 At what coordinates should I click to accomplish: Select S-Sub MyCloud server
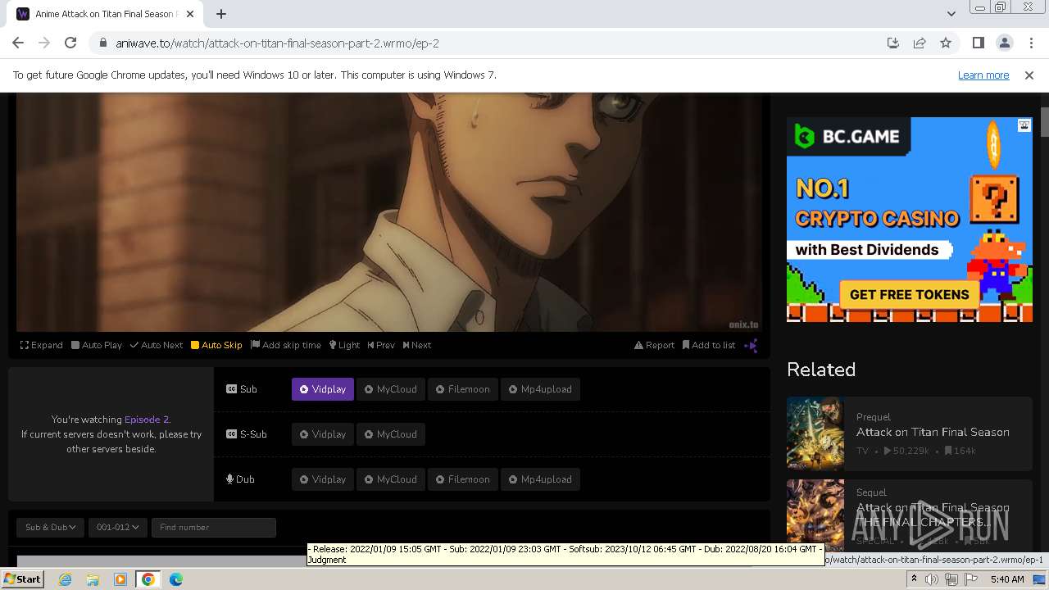[391, 434]
